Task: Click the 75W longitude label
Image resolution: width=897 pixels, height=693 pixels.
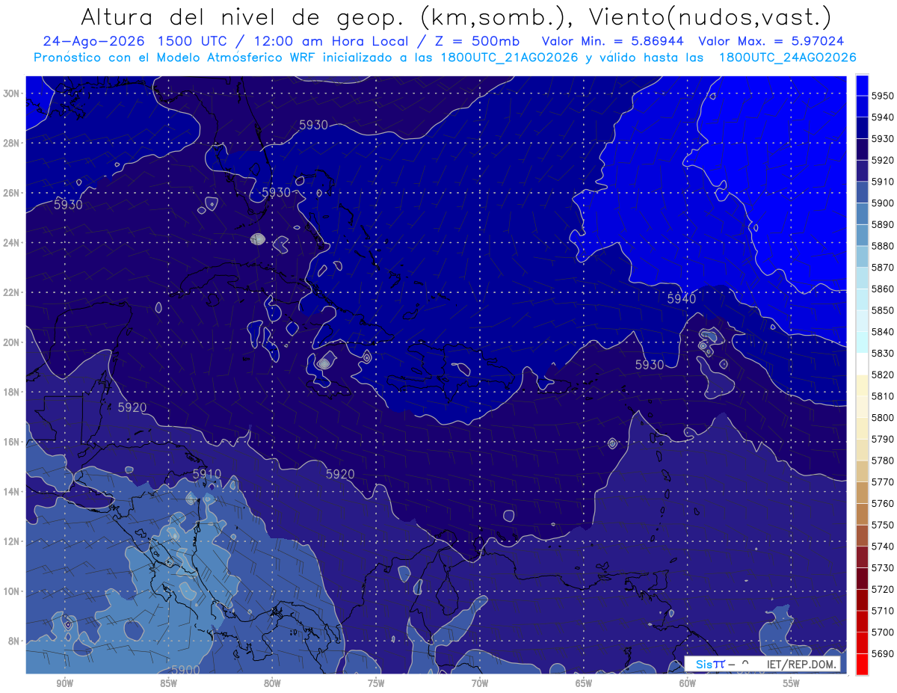Action: pos(376,683)
